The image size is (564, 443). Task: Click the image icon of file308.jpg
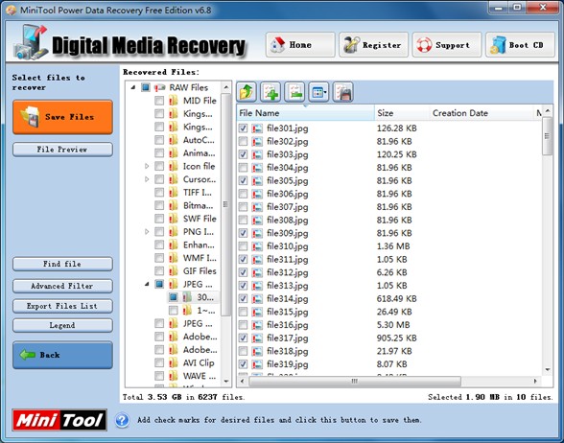[257, 221]
